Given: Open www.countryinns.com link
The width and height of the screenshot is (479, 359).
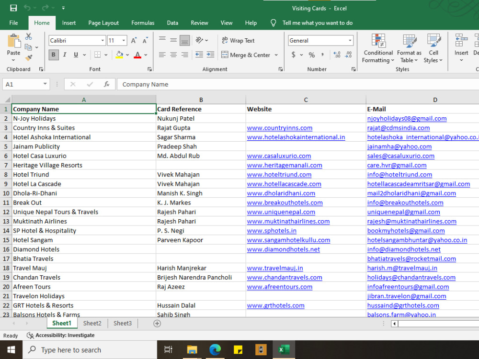Looking at the screenshot, I should (x=280, y=128).
